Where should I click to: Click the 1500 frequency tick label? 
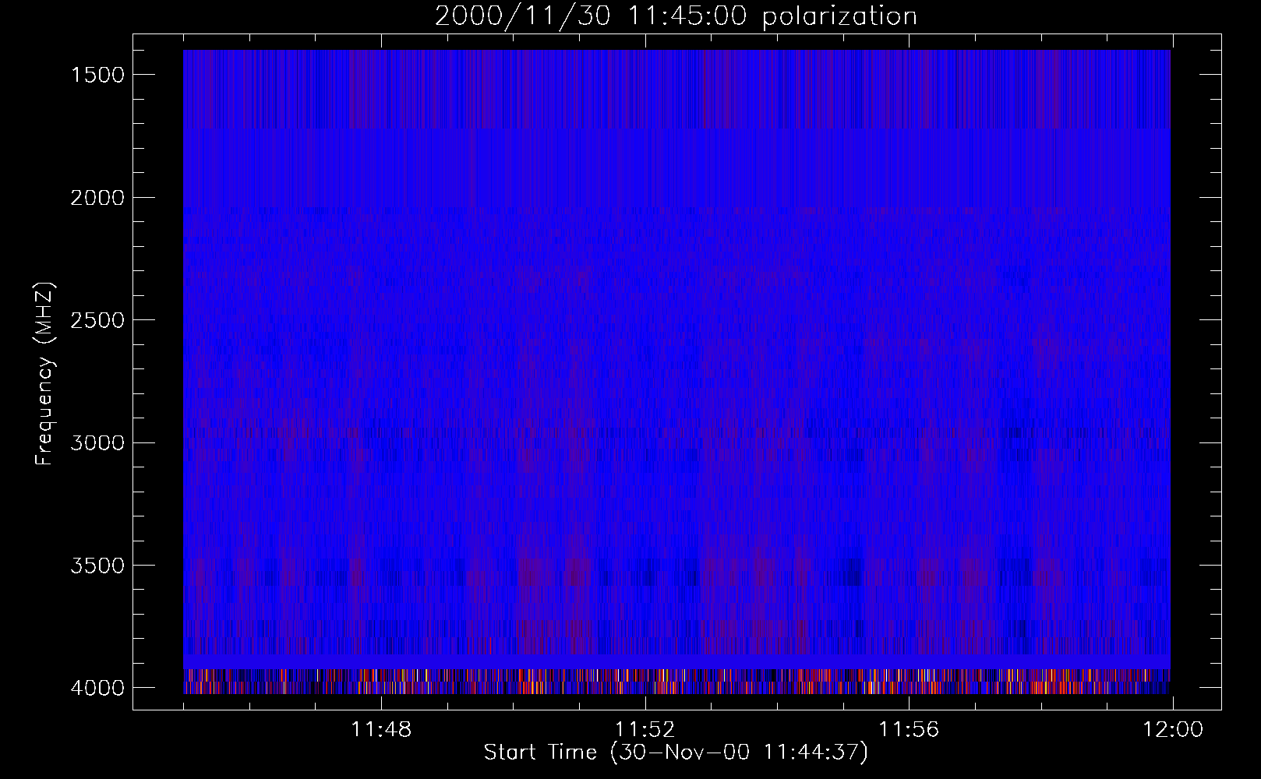click(x=97, y=75)
